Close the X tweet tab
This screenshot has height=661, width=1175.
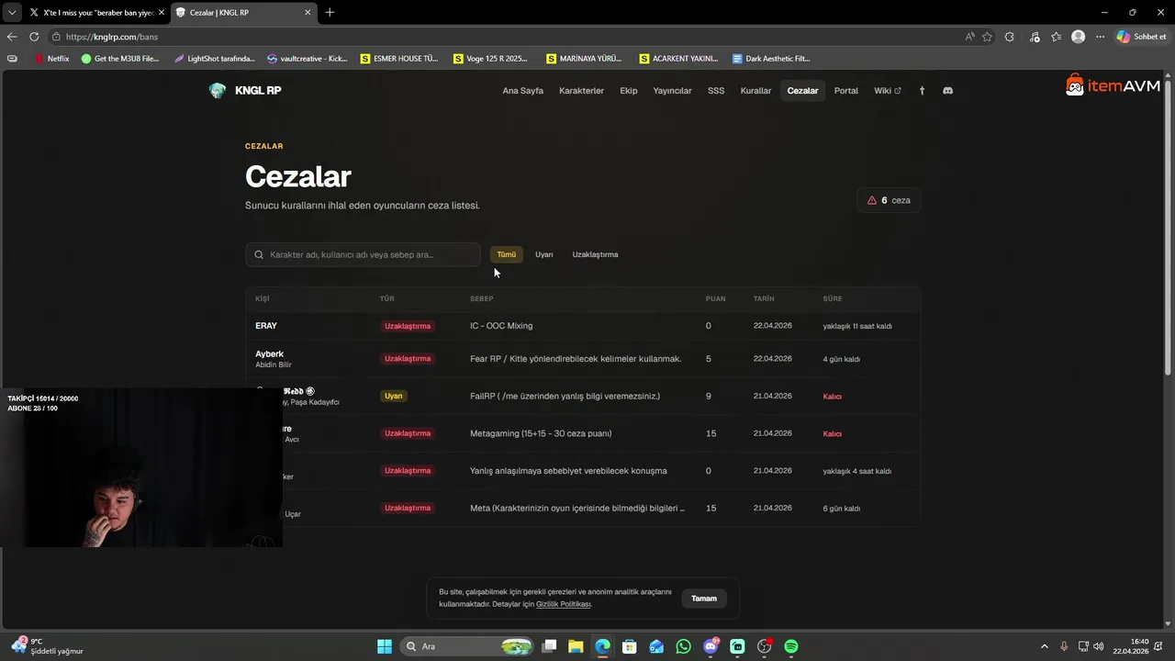coord(162,13)
